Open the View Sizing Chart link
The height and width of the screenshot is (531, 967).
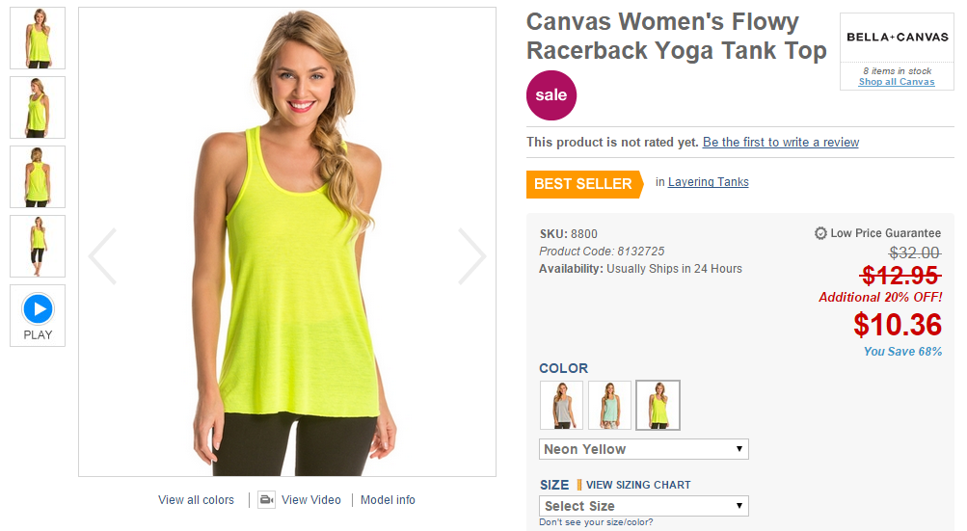coord(638,485)
